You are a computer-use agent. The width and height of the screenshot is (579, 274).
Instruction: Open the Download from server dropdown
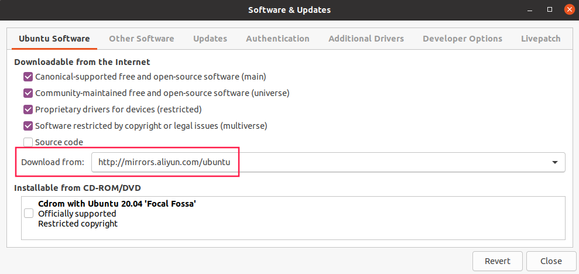pos(328,162)
